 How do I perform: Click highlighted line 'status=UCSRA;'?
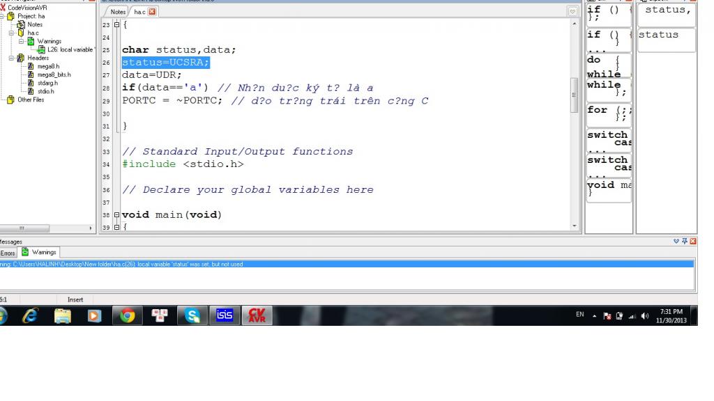coord(166,62)
